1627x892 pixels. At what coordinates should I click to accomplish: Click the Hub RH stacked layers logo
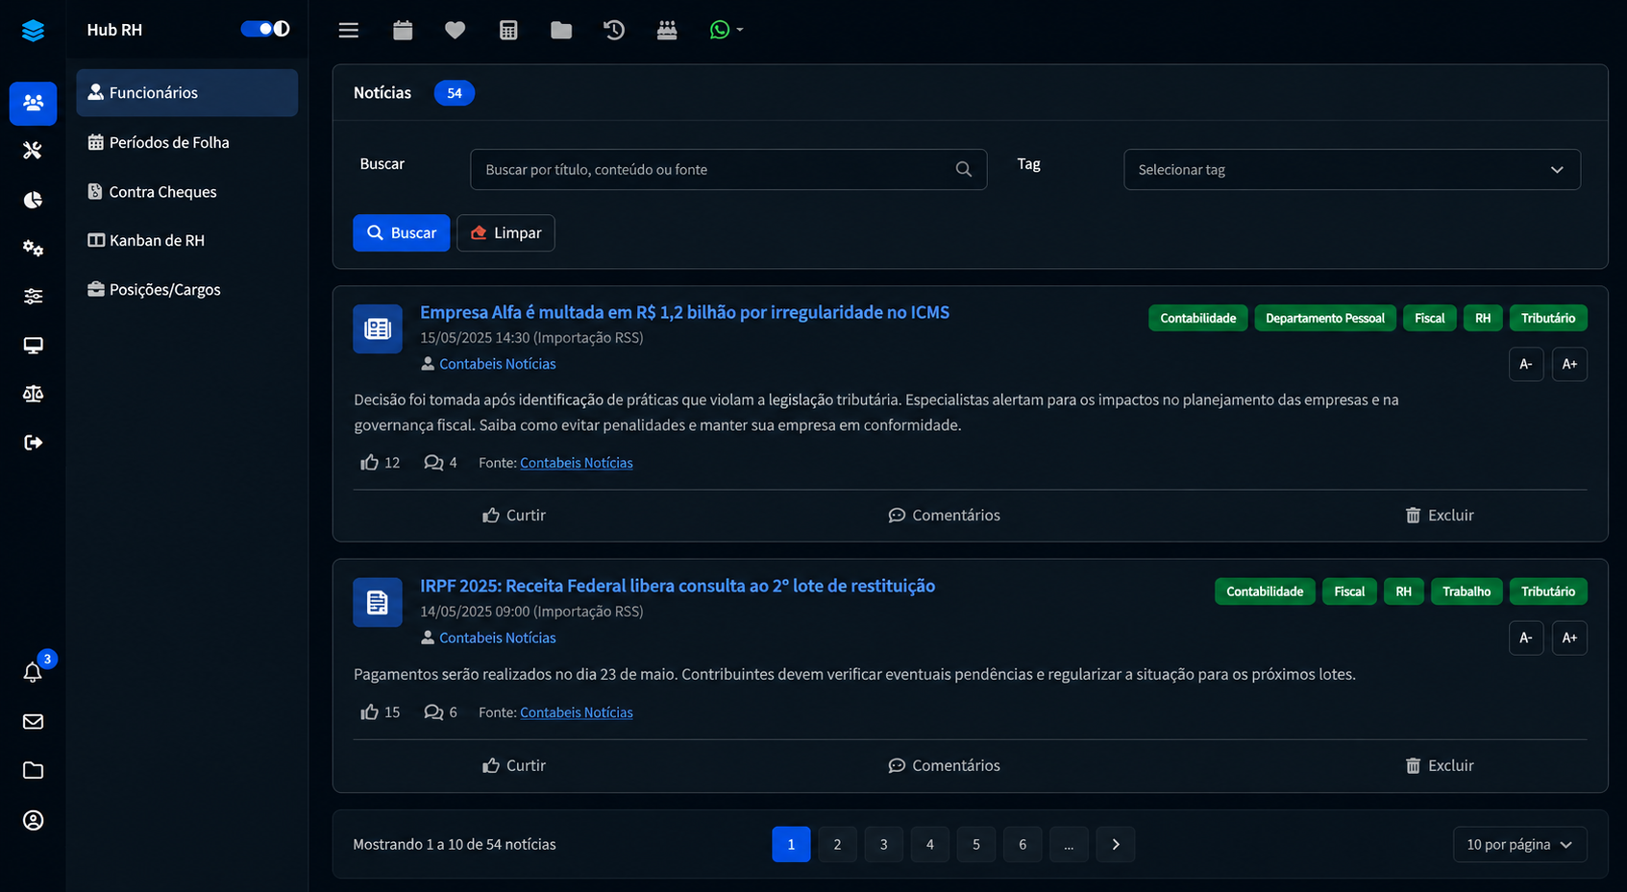tap(33, 31)
